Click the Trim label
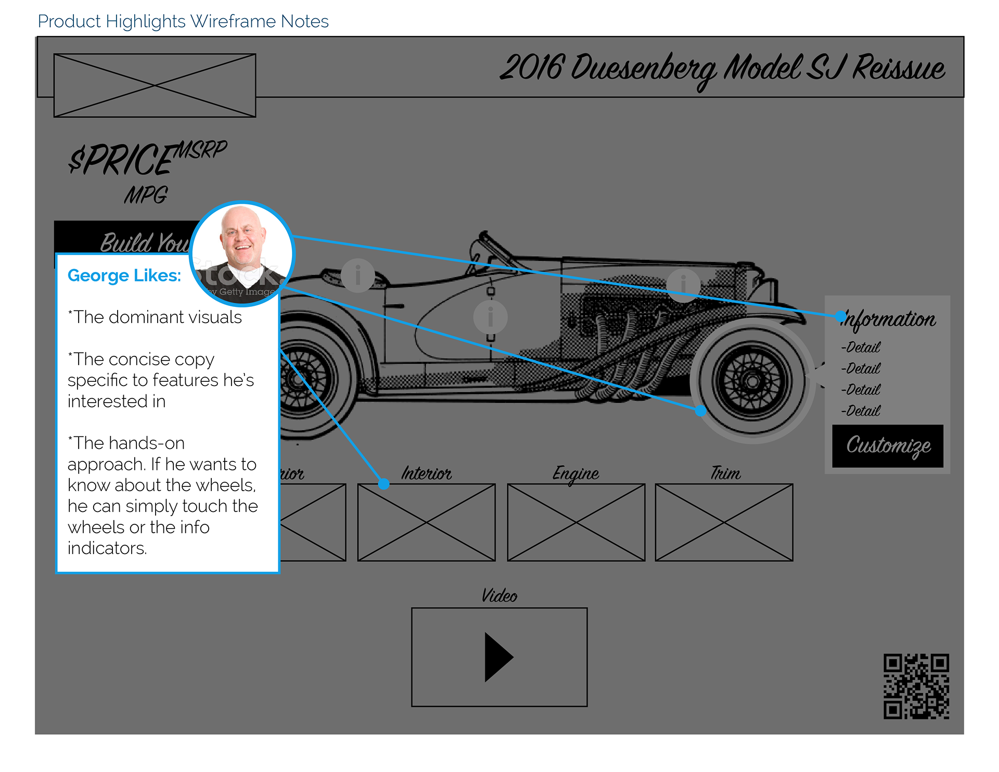The width and height of the screenshot is (999, 772). click(x=725, y=473)
